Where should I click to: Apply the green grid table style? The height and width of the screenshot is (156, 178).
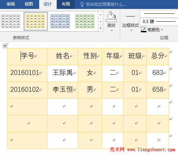tap(85, 21)
